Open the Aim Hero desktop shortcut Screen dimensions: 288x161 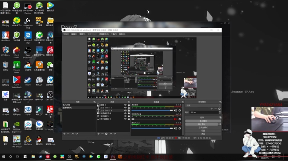(6, 36)
